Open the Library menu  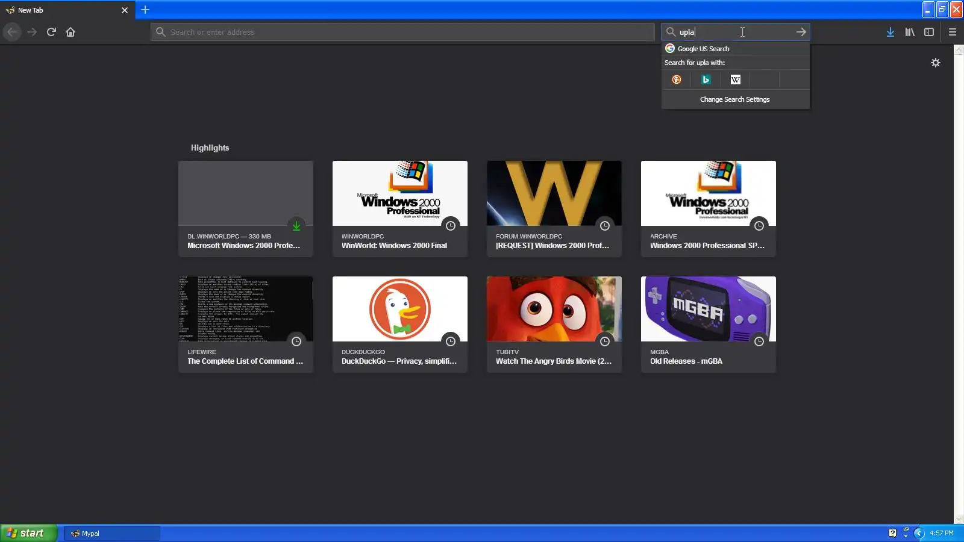pos(910,32)
